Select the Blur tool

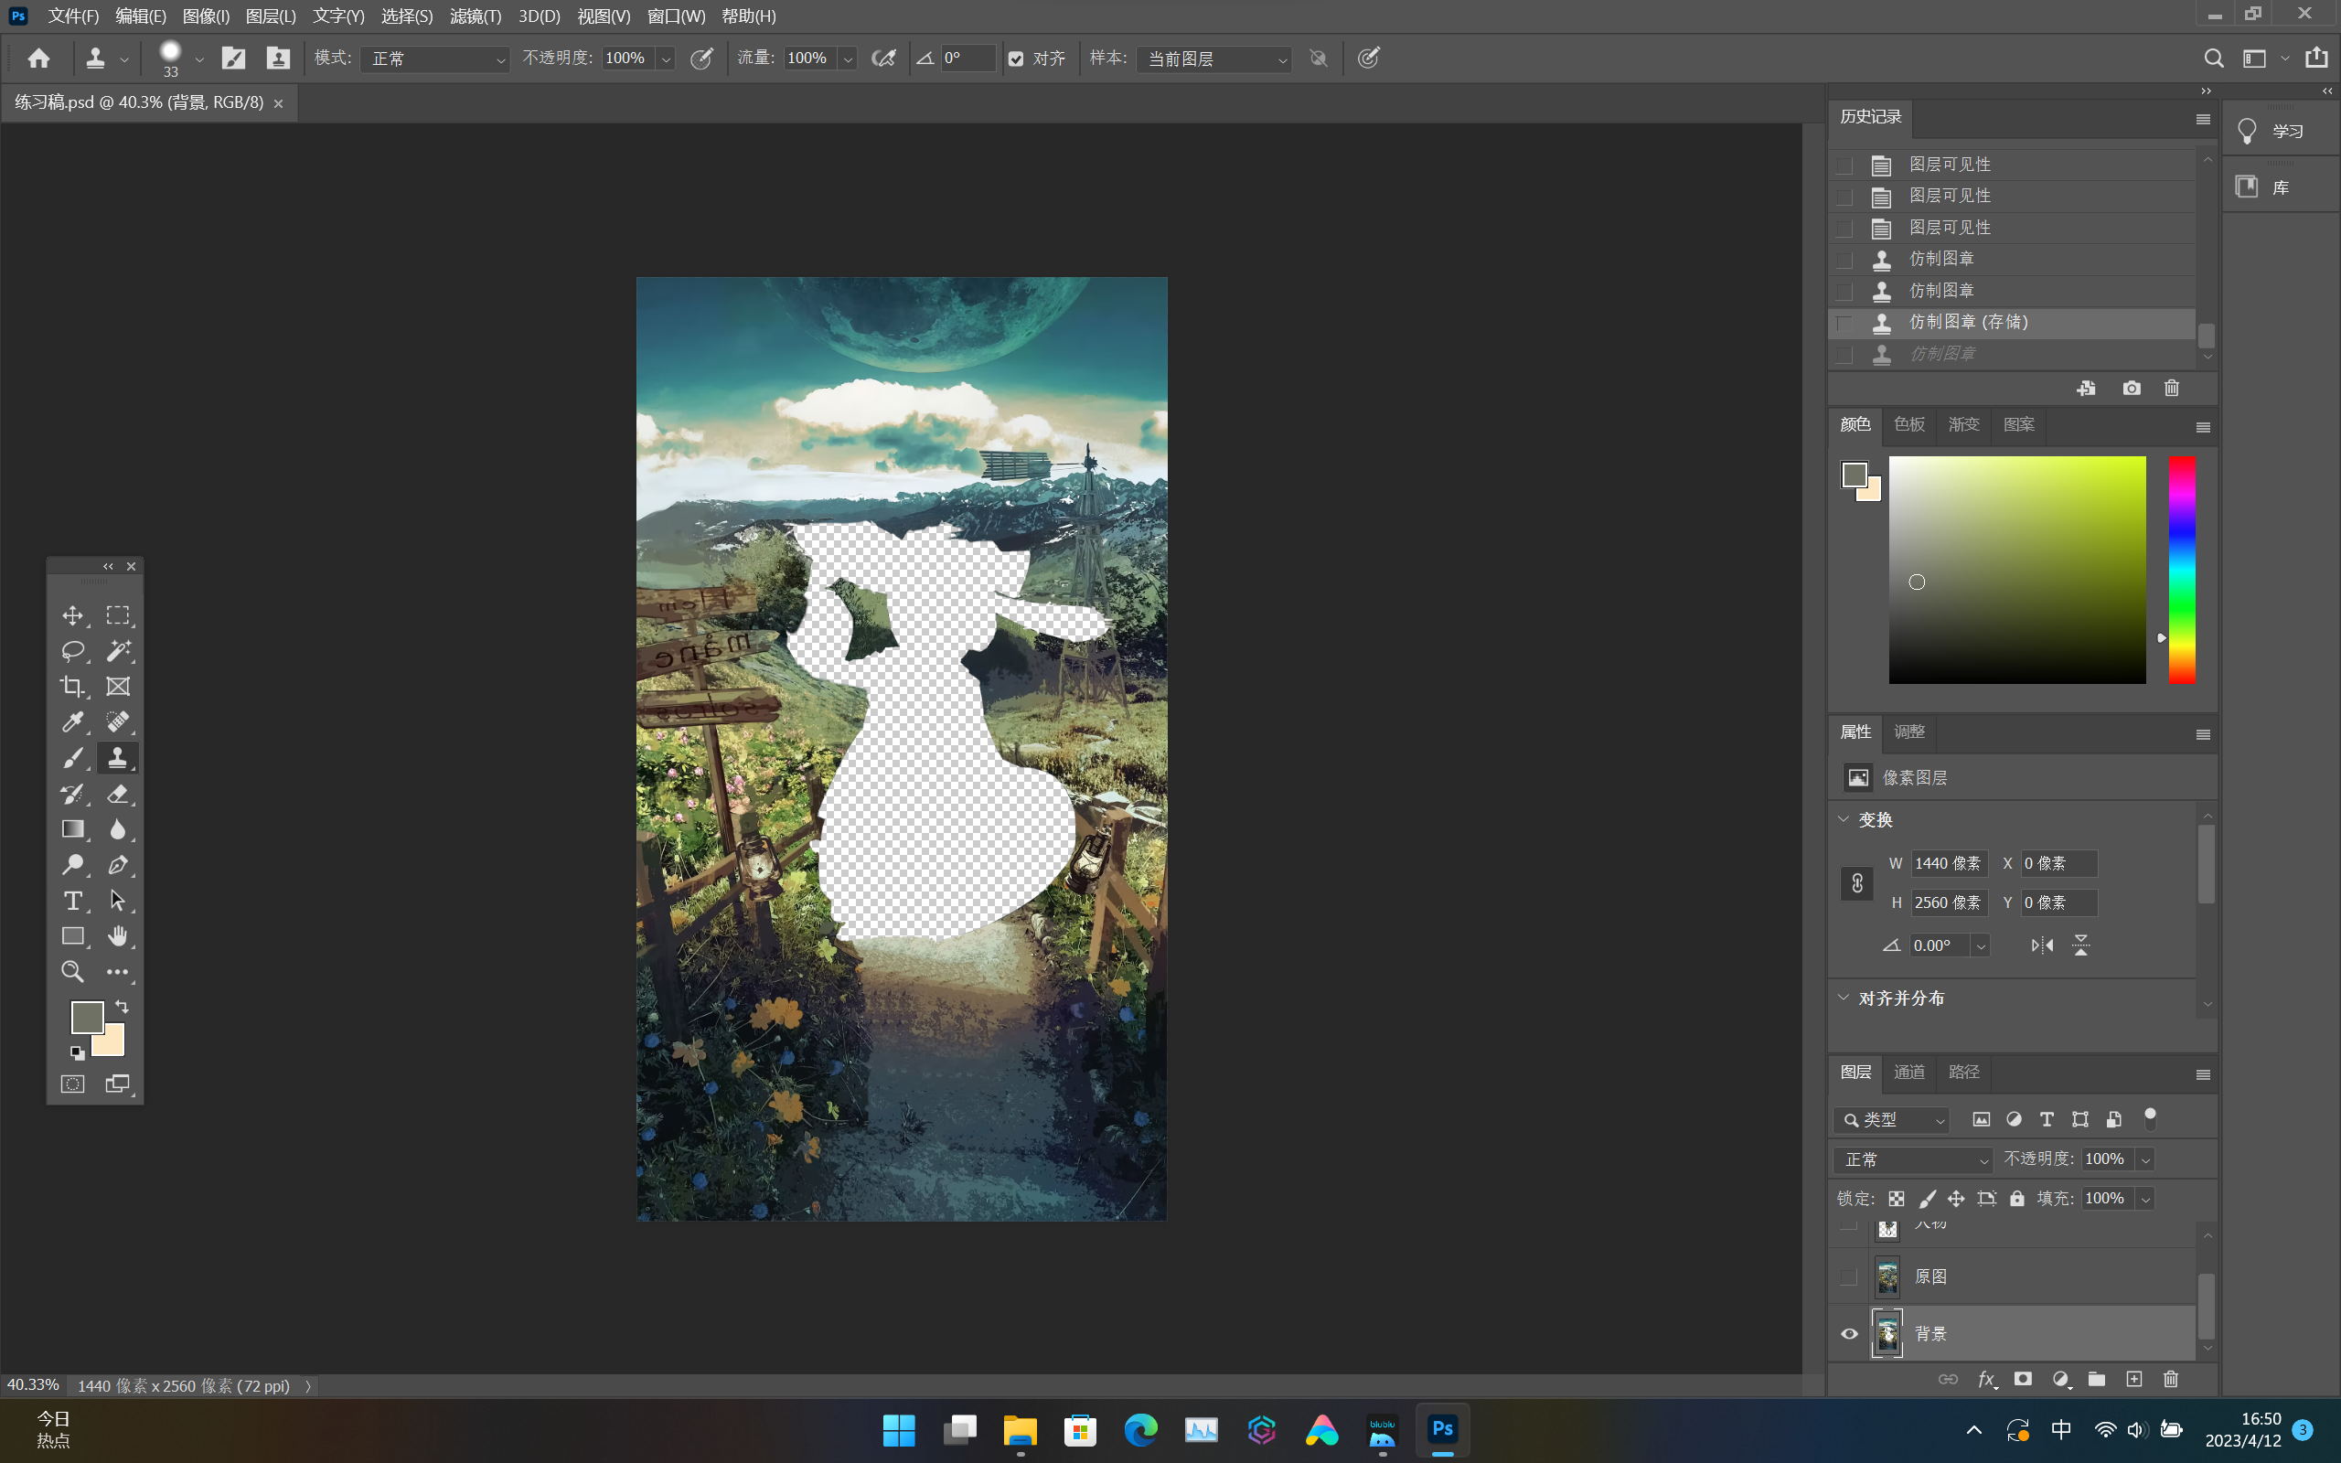[118, 829]
